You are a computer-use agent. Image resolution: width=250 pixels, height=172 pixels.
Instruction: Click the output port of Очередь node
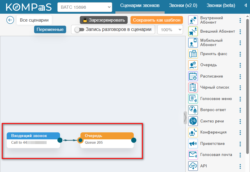point(134,140)
